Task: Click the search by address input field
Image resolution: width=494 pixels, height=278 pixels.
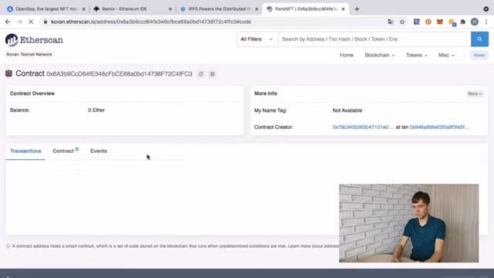Action: coord(374,39)
